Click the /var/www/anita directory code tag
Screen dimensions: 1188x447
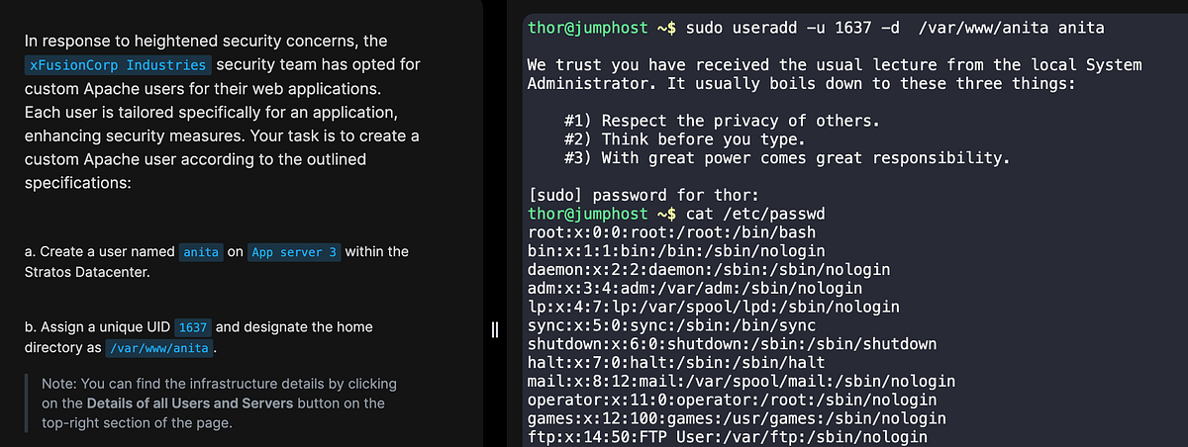tap(159, 349)
